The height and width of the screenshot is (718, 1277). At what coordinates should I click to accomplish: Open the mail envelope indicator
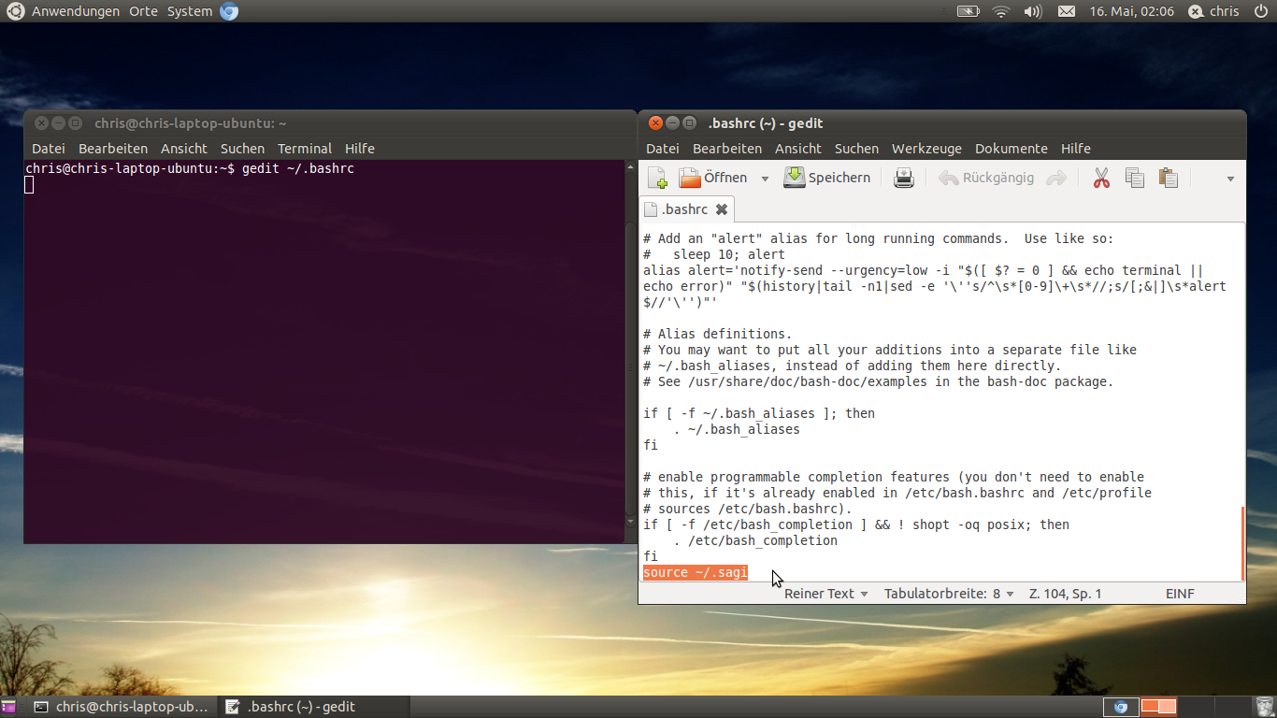[x=1068, y=11]
